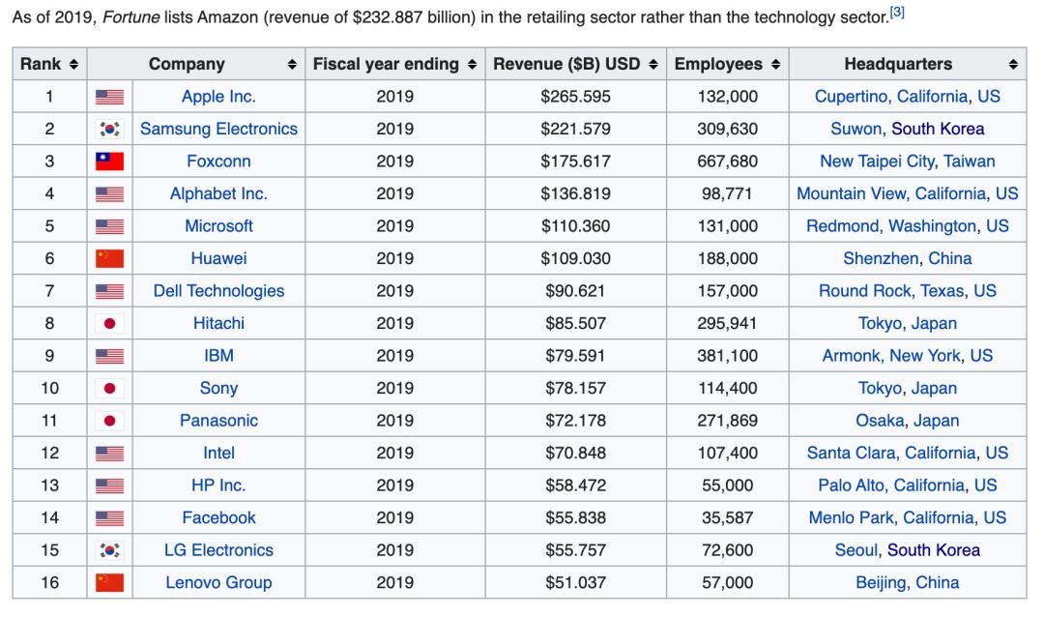
Task: Click the China flag beside Huawei
Action: point(109,258)
